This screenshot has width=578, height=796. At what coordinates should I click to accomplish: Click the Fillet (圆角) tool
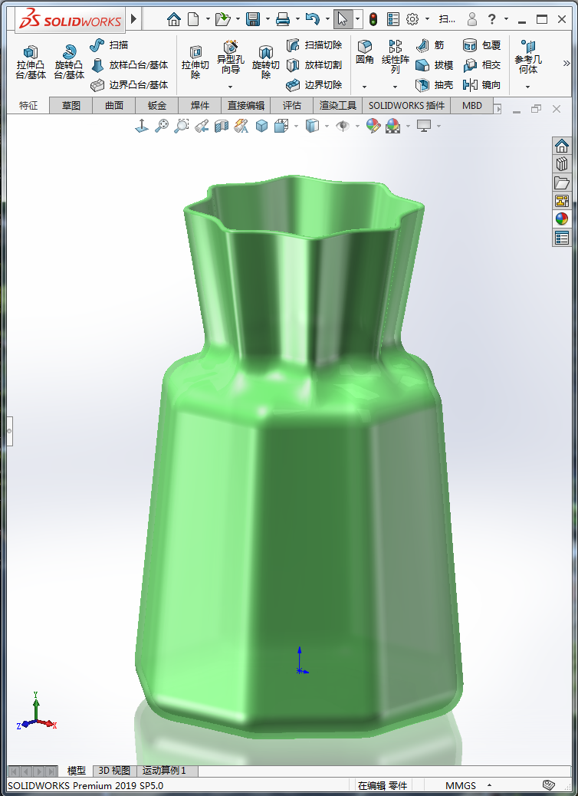pos(364,52)
